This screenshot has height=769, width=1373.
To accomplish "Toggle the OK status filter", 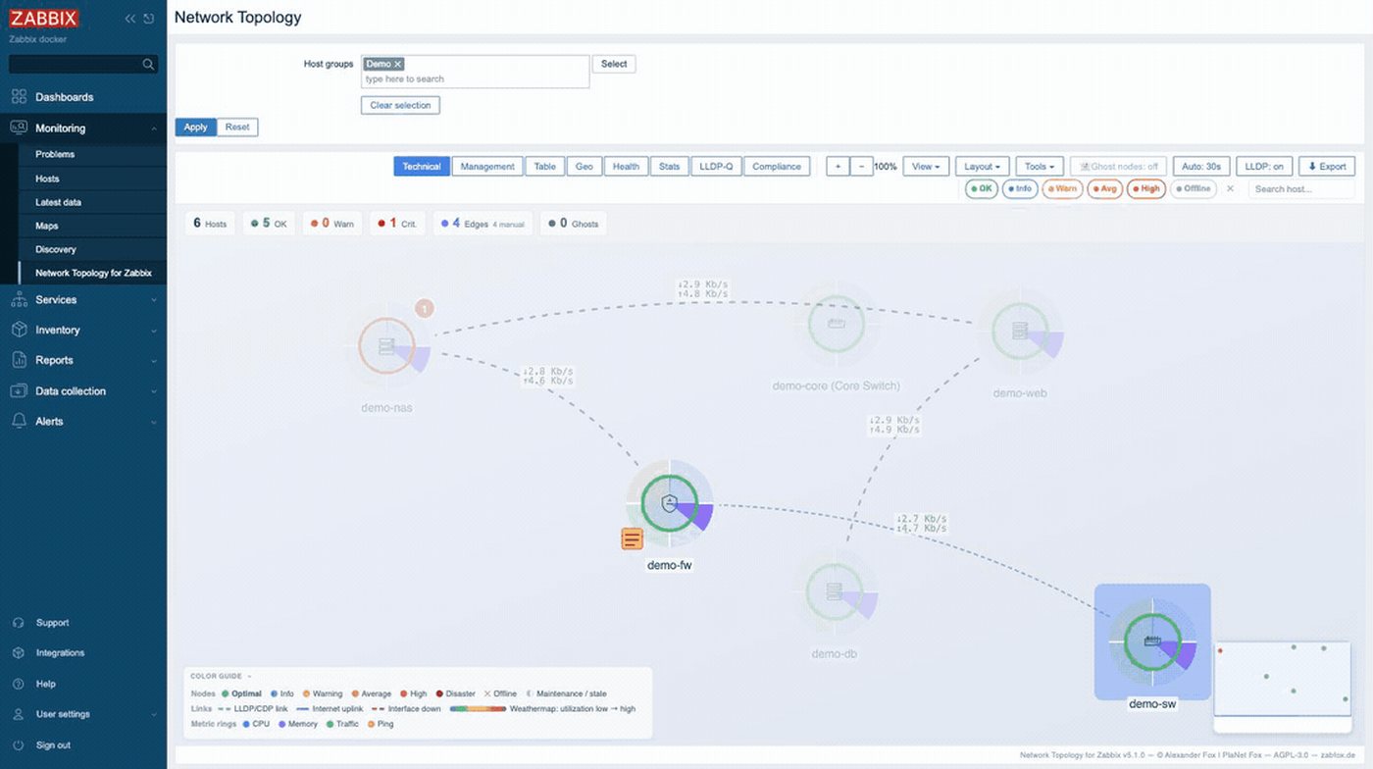I will click(x=981, y=188).
